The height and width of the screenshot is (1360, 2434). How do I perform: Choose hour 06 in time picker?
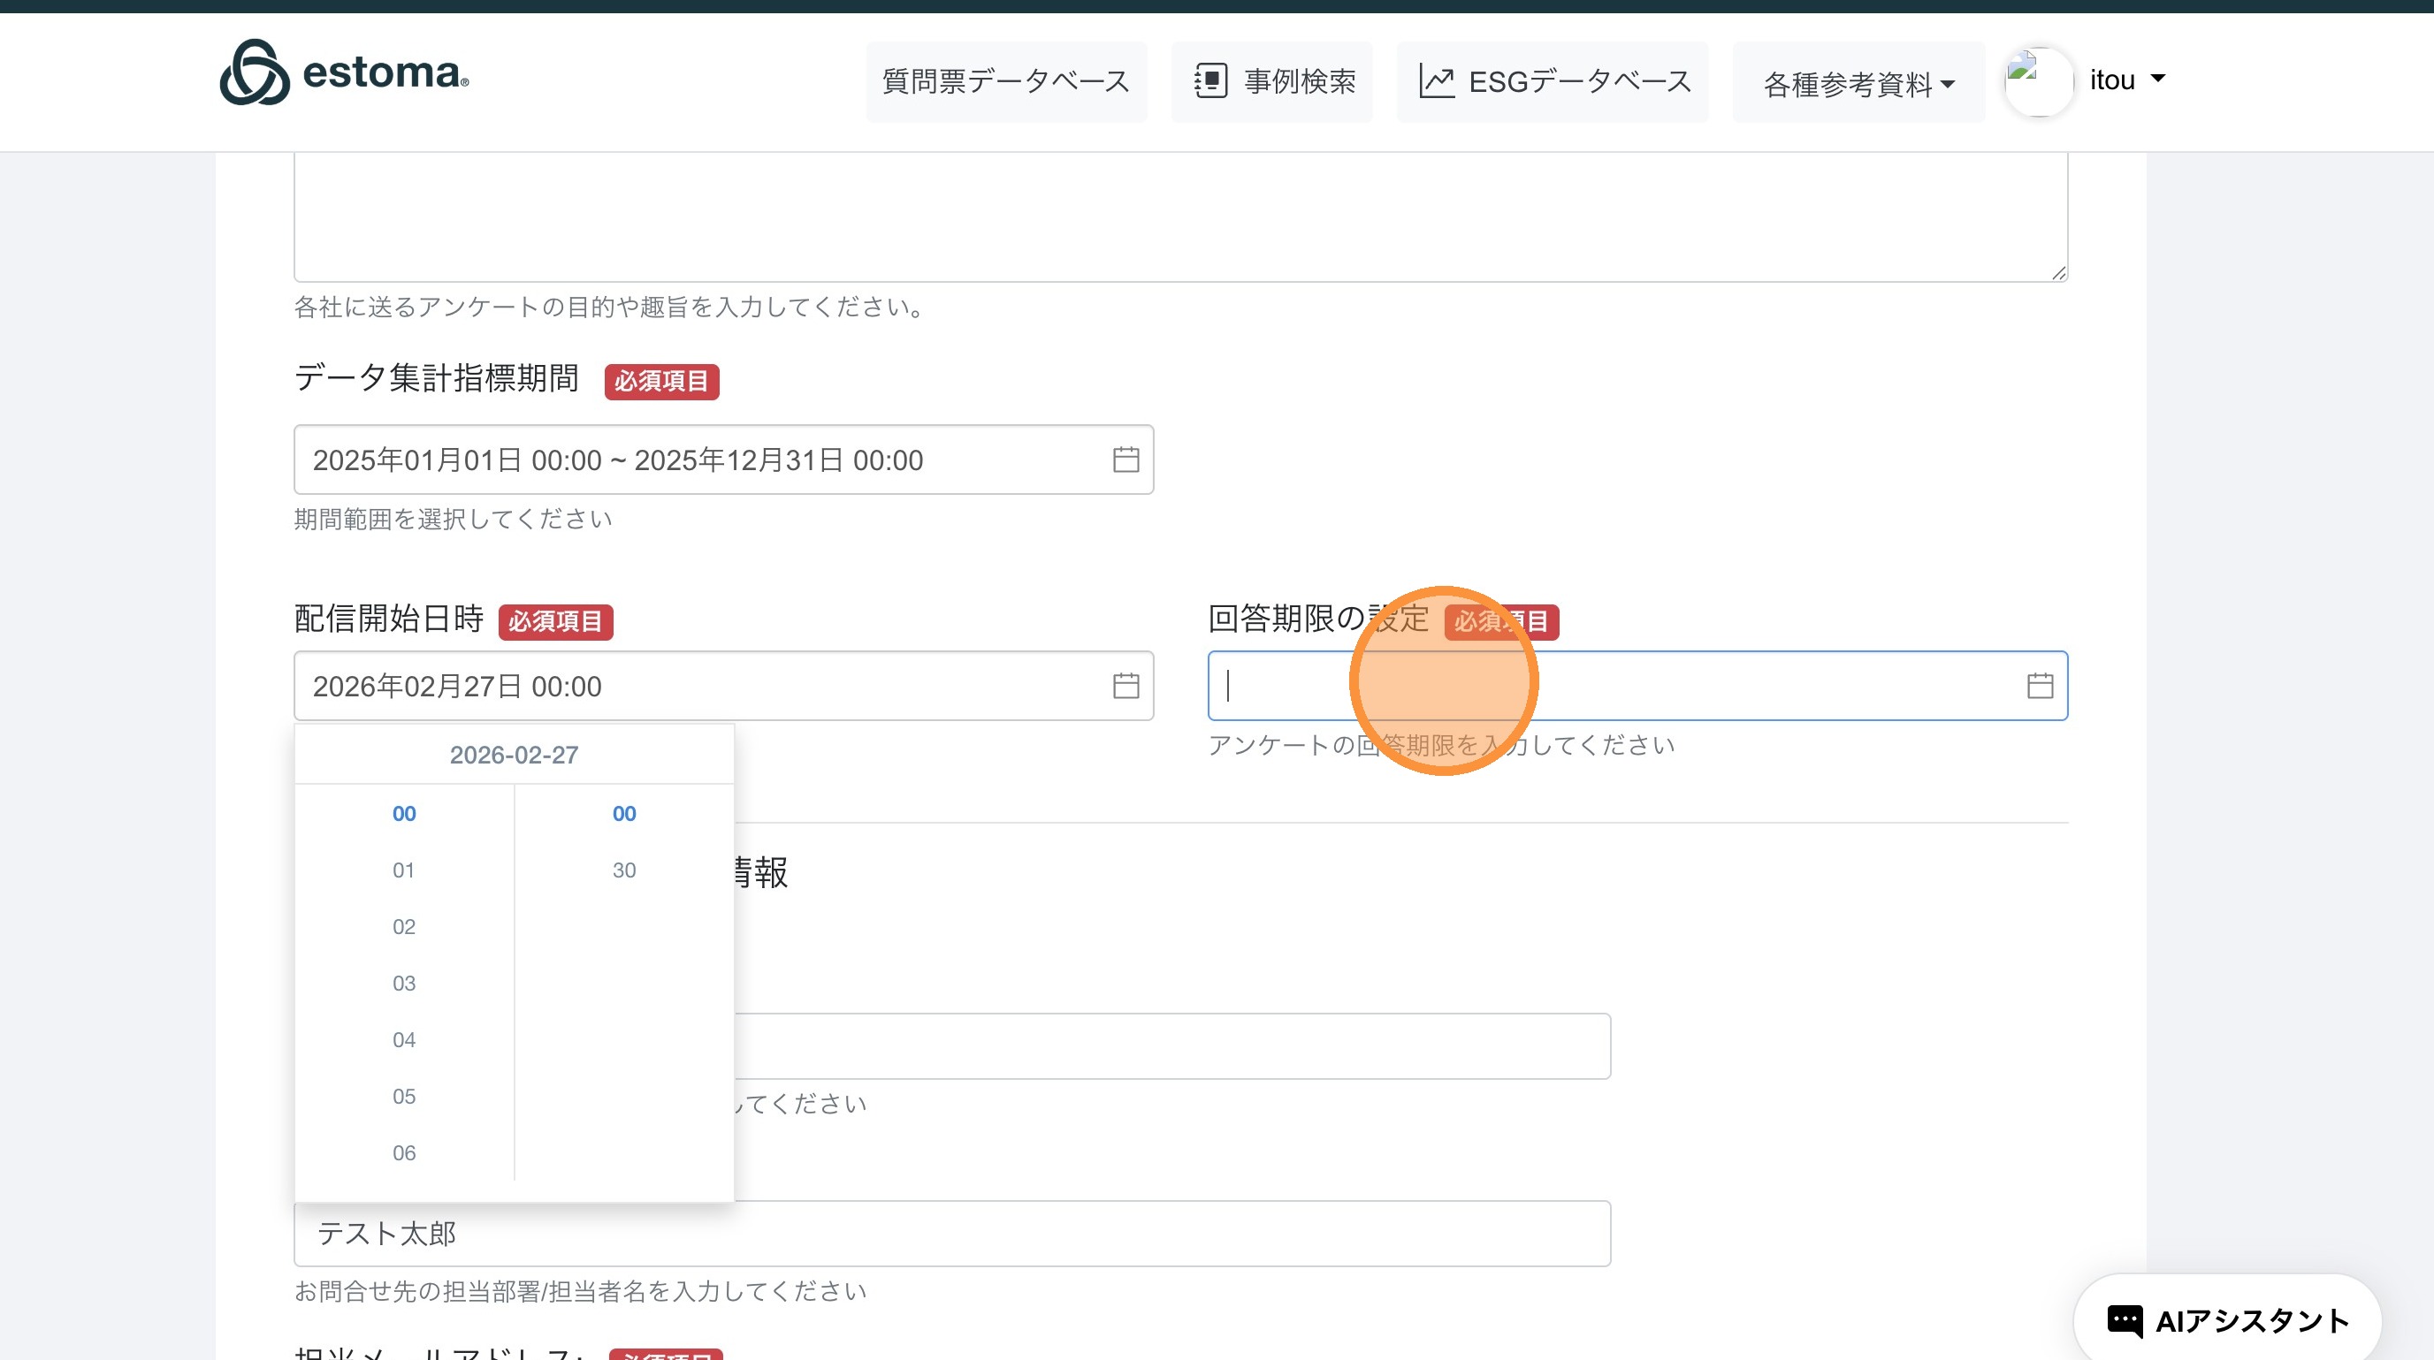(x=403, y=1153)
